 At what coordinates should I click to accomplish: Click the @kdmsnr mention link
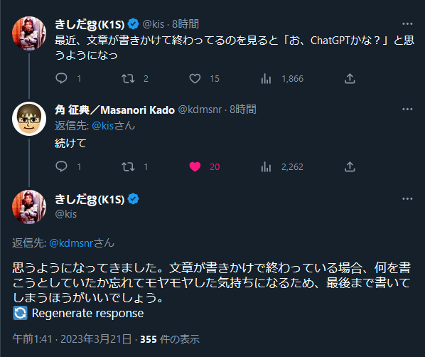[x=71, y=243]
